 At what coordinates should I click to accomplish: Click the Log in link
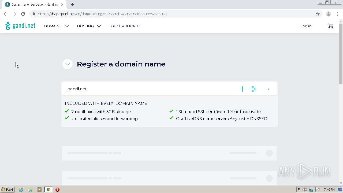[x=306, y=26]
